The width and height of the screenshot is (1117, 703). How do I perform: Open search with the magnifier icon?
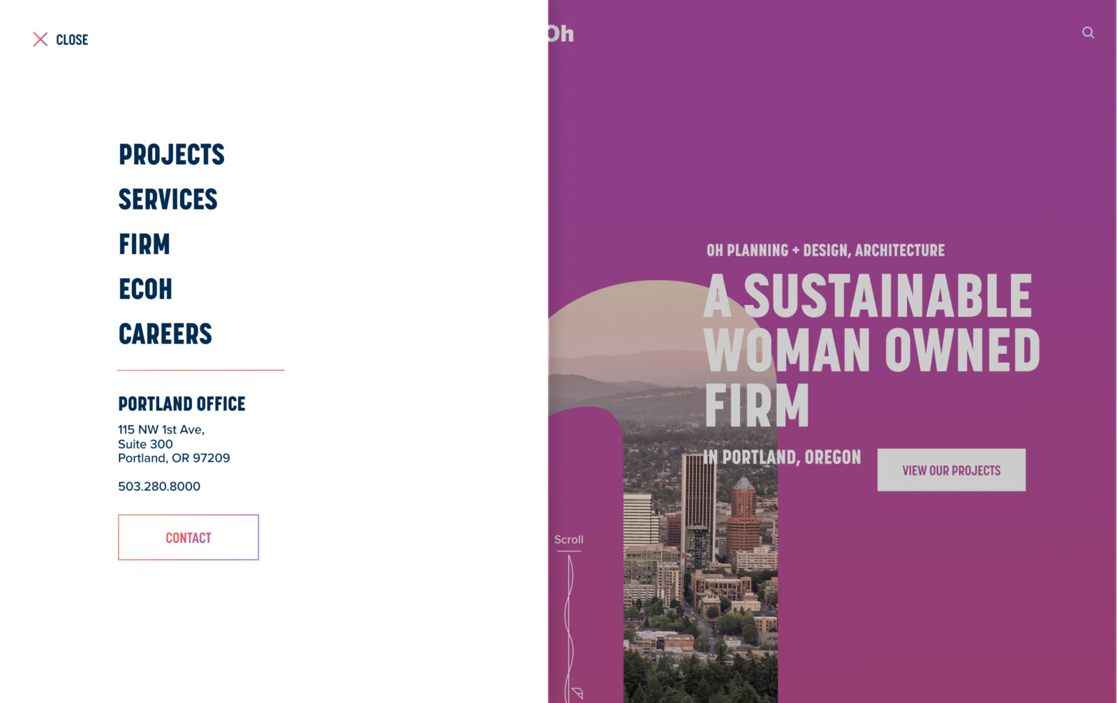(1088, 33)
